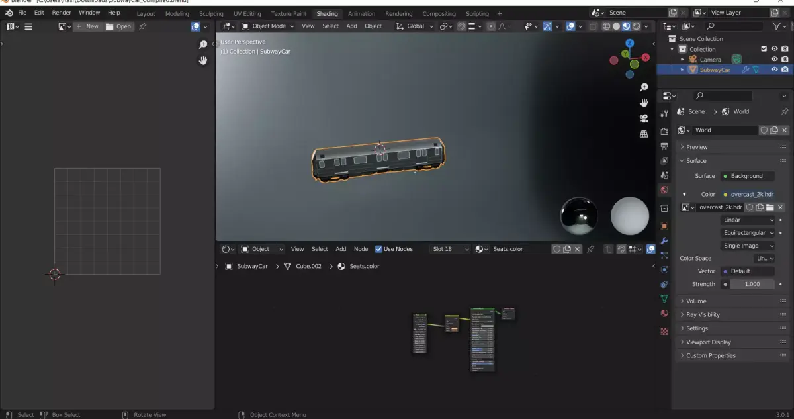This screenshot has height=419, width=794.
Task: Open the Texture checker properties tab
Action: tap(664, 331)
